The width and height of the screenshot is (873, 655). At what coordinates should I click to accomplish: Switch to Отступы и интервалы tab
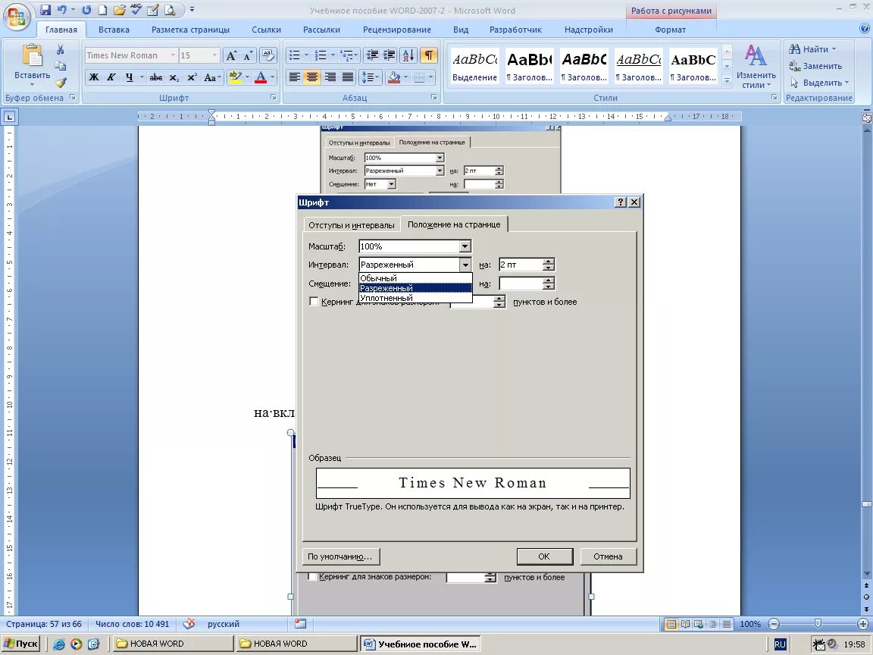pyautogui.click(x=352, y=225)
